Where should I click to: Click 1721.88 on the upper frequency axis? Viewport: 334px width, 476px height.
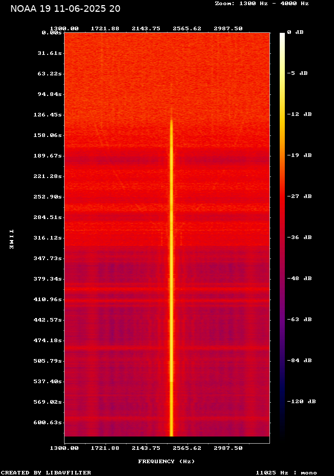click(105, 29)
